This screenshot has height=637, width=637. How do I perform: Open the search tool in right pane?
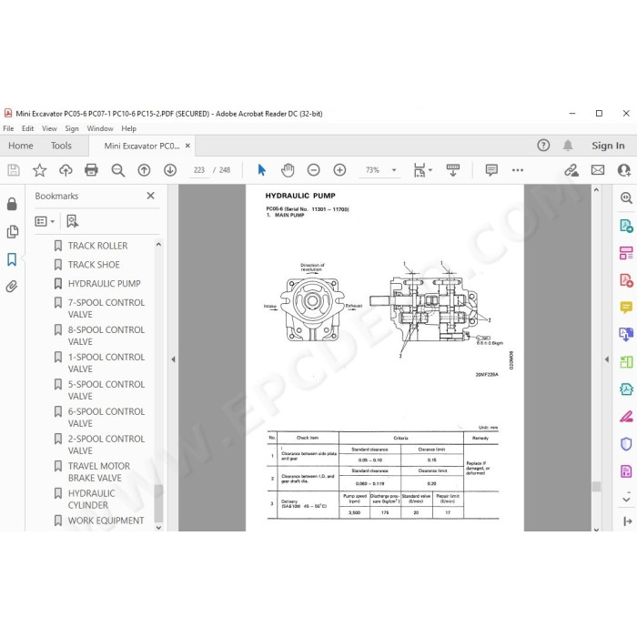pyautogui.click(x=626, y=198)
